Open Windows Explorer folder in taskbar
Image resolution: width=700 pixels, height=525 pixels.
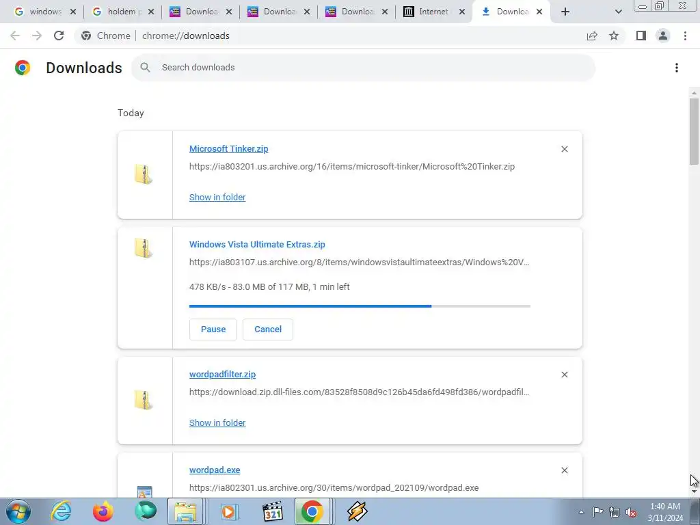(185, 511)
